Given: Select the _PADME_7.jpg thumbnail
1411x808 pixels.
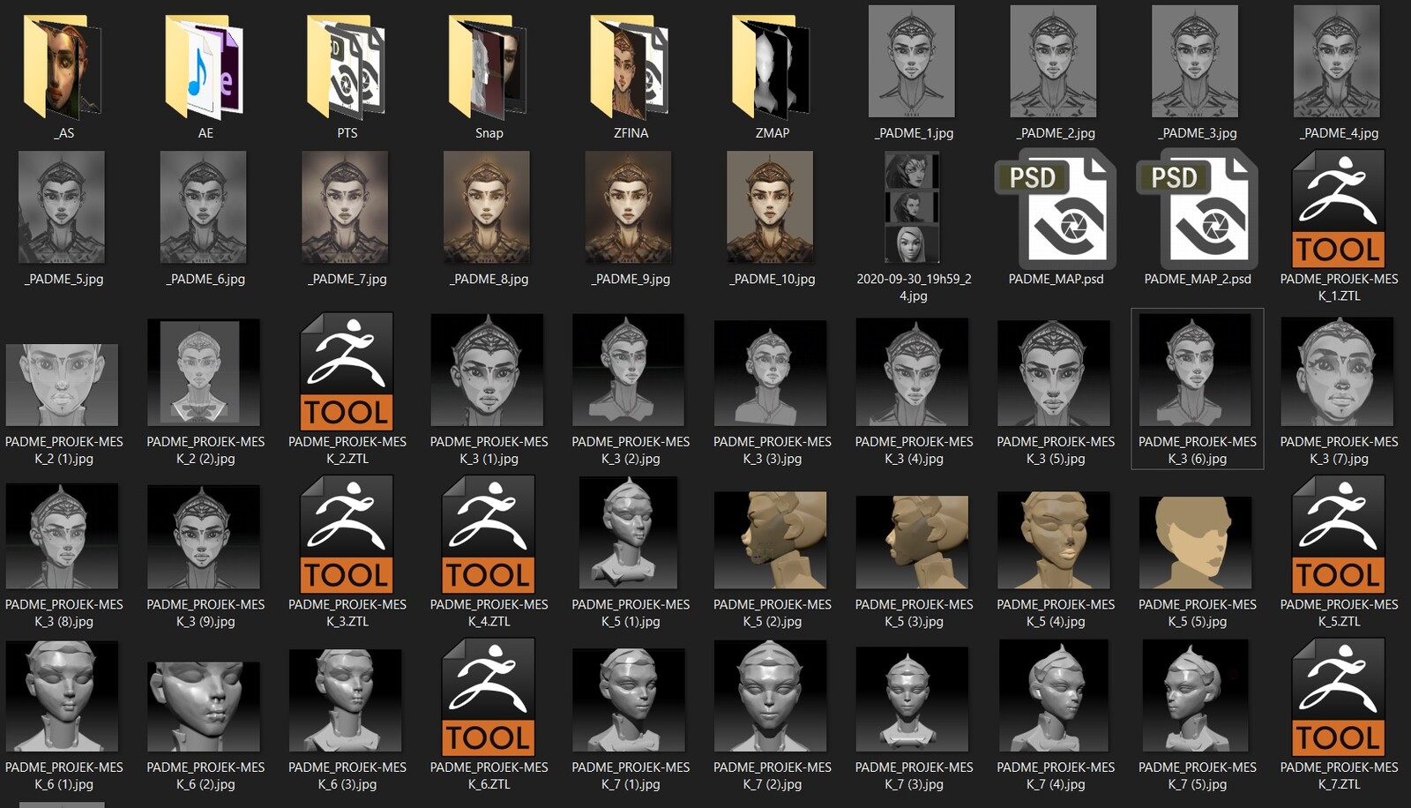Looking at the screenshot, I should [346, 207].
